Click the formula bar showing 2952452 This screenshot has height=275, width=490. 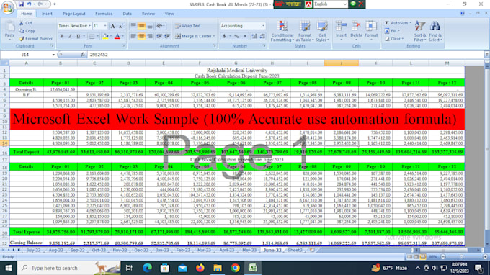coord(285,55)
